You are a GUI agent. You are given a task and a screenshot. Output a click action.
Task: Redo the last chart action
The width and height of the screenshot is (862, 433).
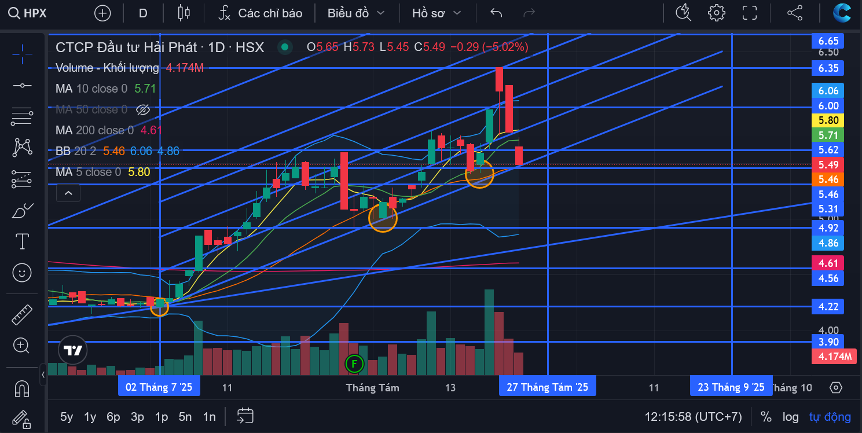529,13
